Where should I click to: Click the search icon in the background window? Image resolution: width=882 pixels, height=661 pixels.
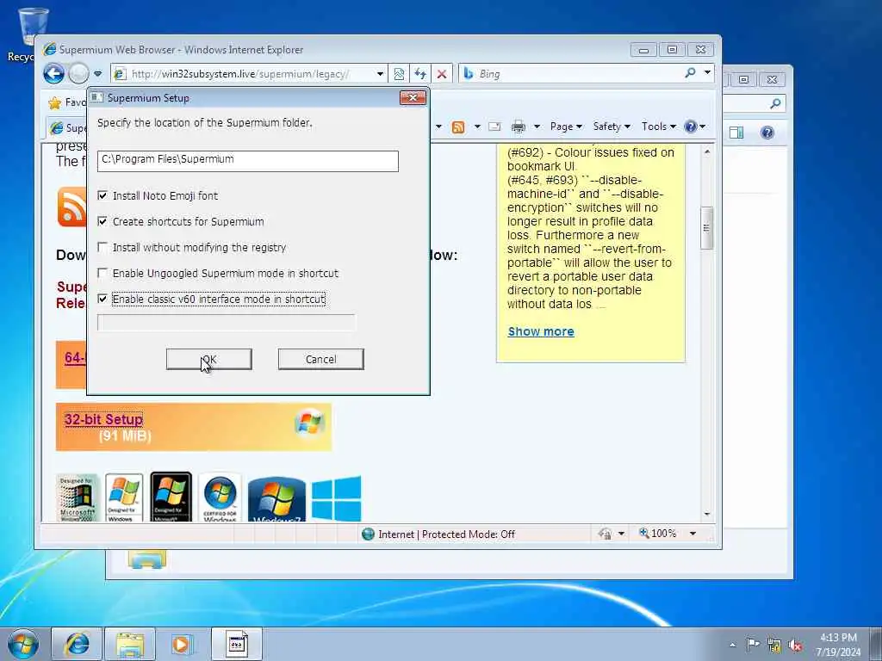coord(776,103)
